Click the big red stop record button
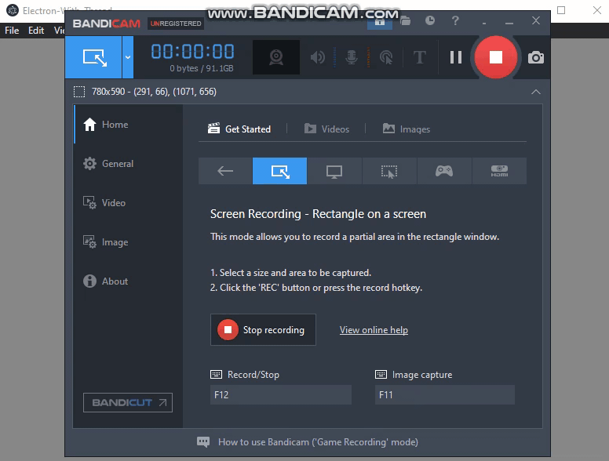 point(495,57)
